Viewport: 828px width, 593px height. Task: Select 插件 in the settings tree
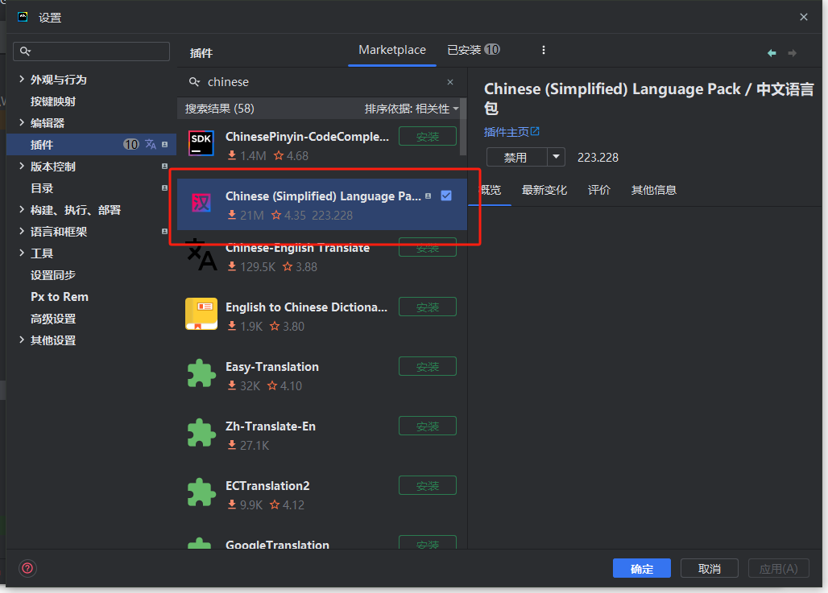click(x=91, y=144)
